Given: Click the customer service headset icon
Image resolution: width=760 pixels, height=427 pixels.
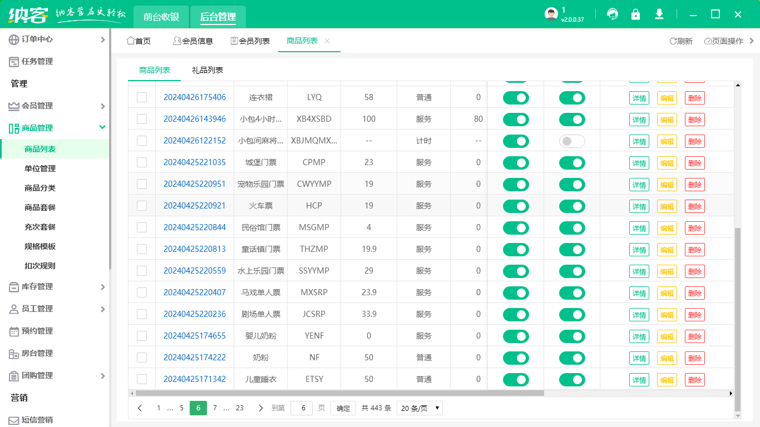Looking at the screenshot, I should click(x=613, y=14).
